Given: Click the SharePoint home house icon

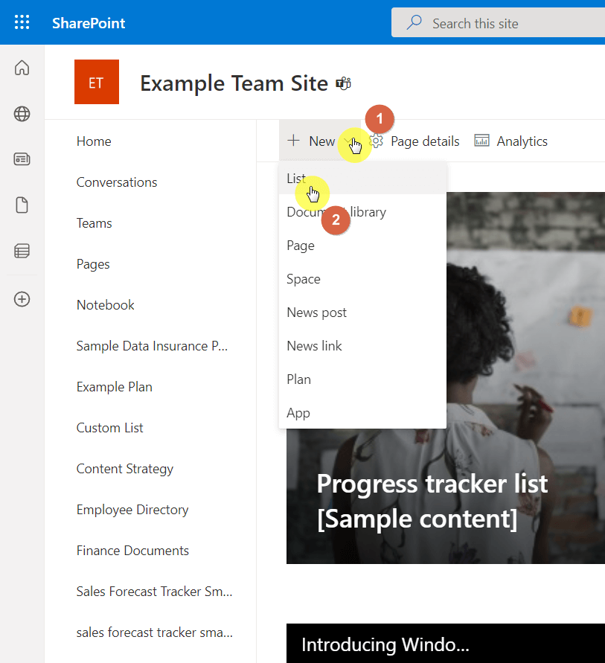Looking at the screenshot, I should coord(22,68).
